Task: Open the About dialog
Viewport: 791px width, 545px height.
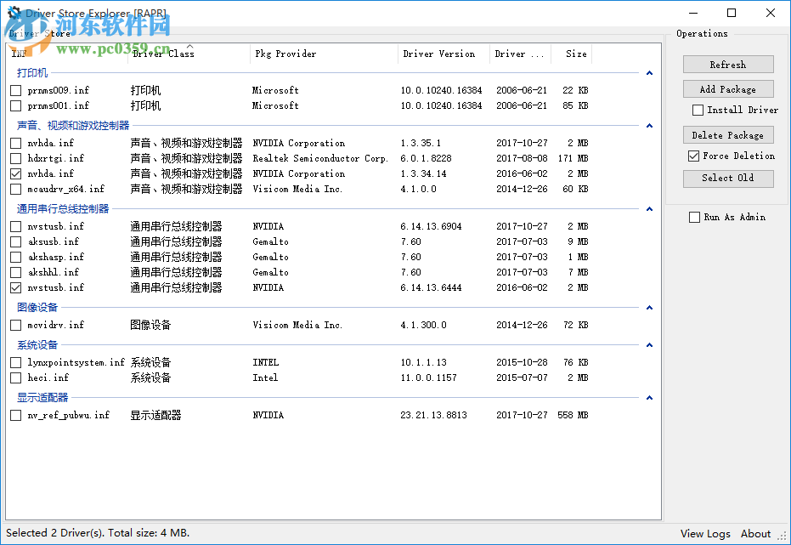Action: point(754,533)
